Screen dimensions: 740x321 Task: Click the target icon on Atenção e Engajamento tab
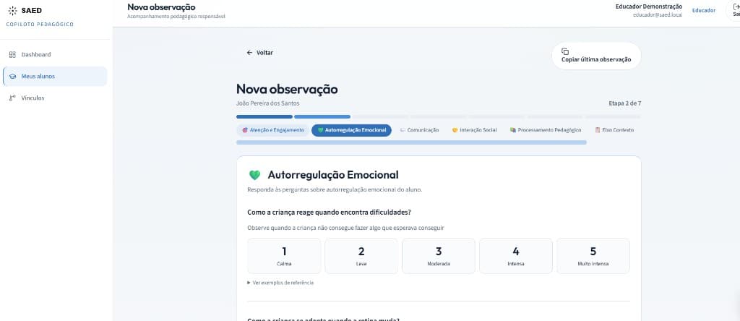point(245,130)
